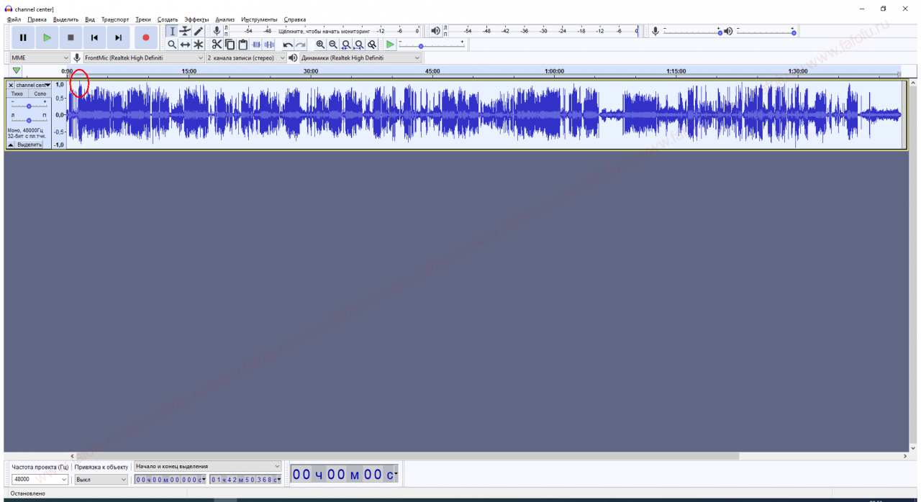This screenshot has width=921, height=502.
Task: Open the Создать menu
Action: [x=168, y=19]
